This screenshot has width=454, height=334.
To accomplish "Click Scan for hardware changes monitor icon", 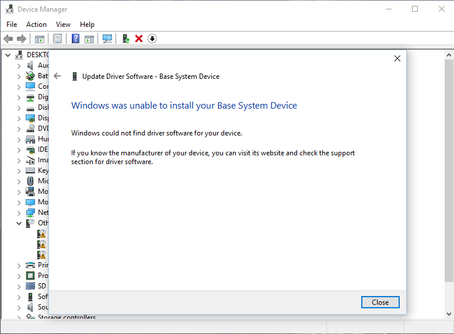I will pos(107,39).
